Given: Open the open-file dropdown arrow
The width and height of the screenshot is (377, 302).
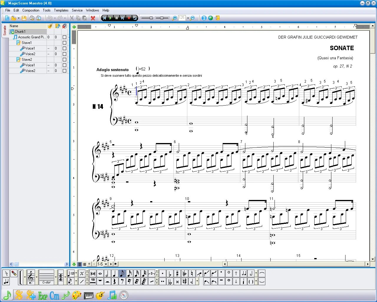Looking at the screenshot, I should click(x=19, y=18).
